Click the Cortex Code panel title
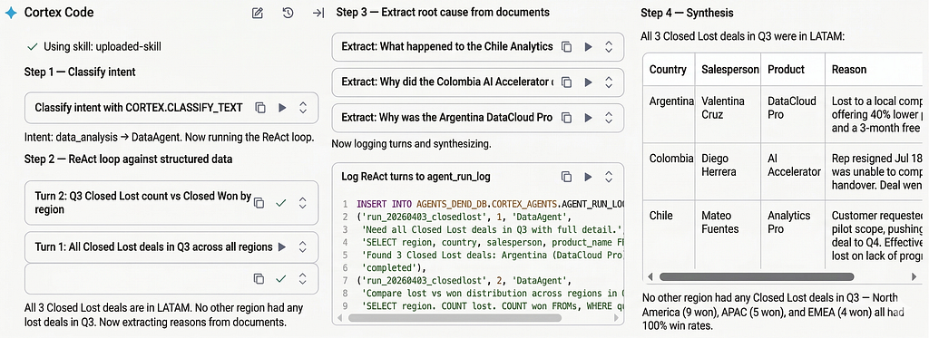 click(59, 13)
